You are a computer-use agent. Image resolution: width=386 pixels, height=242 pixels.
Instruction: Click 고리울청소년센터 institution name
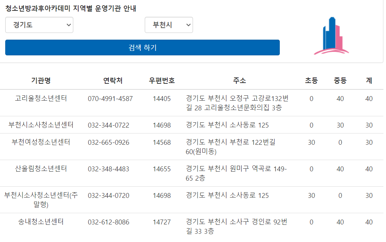(41, 98)
